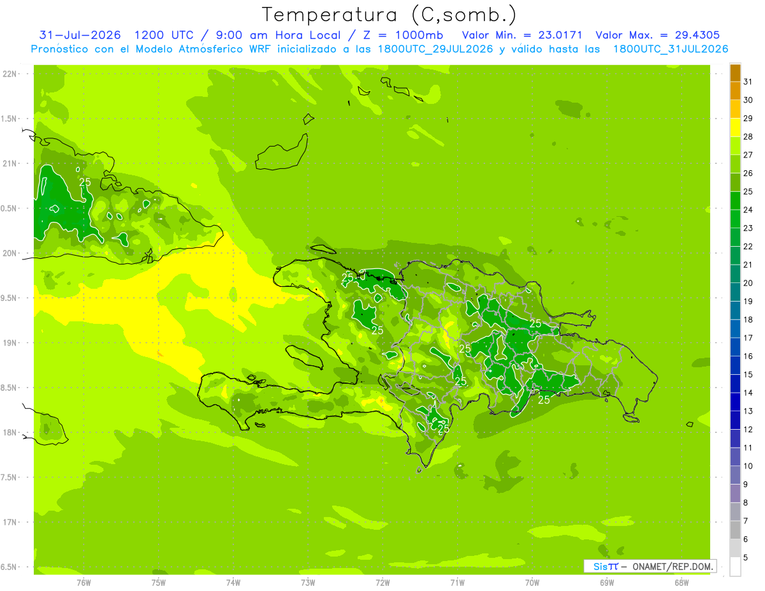The height and width of the screenshot is (591, 765).
Task: Click the "25" contour label over Cuba
Action: [x=85, y=182]
